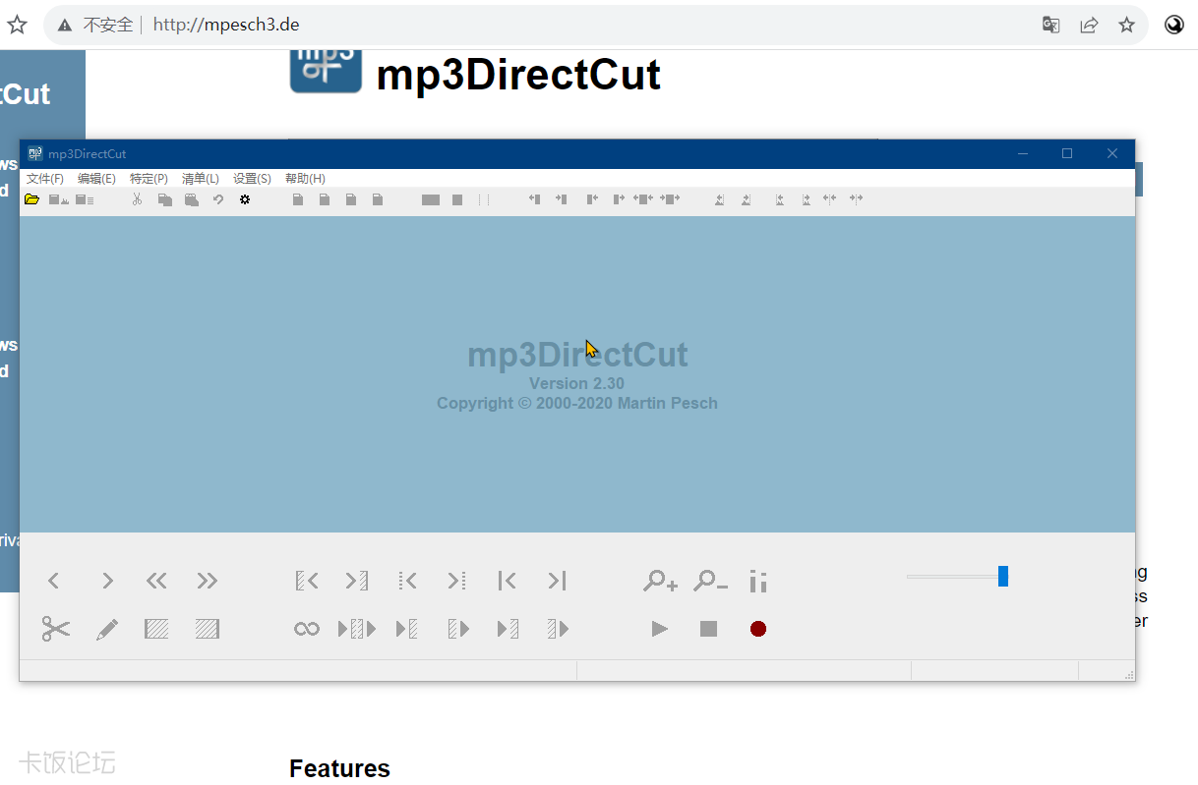Viewport: 1198px width, 785px height.
Task: Zoom out with the magnifier minus icon
Action: pos(710,581)
